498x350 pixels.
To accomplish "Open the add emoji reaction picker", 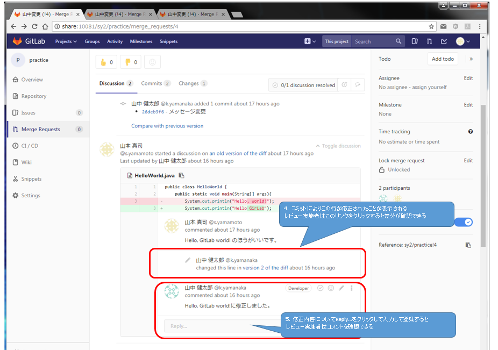I will [153, 62].
